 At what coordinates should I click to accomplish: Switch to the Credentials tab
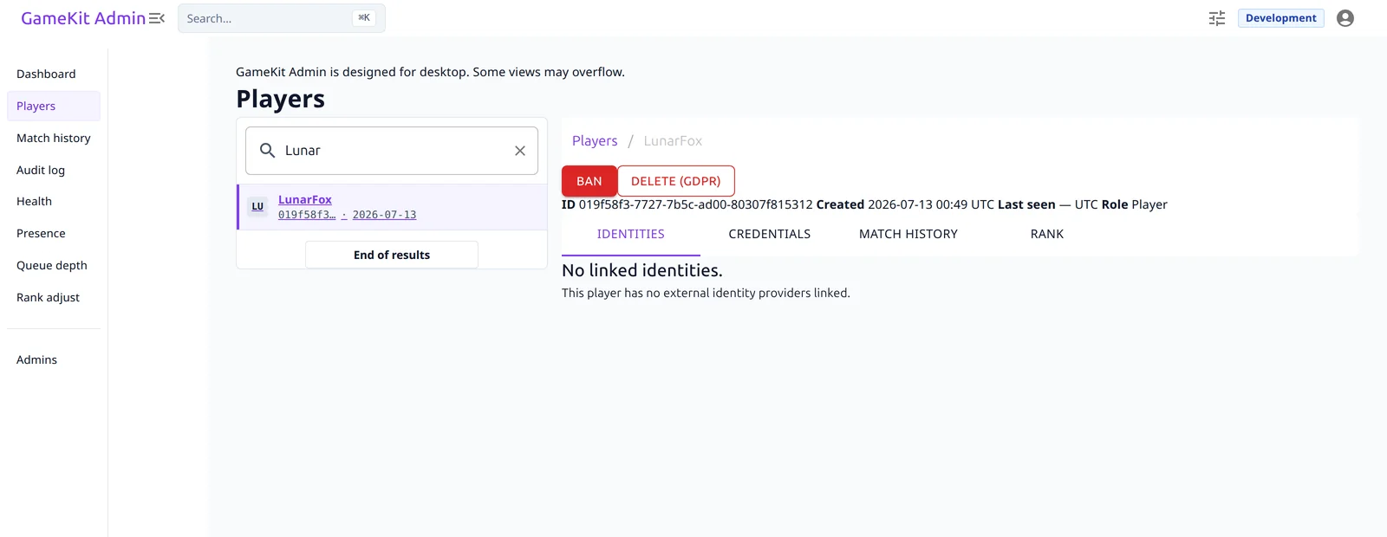point(770,234)
